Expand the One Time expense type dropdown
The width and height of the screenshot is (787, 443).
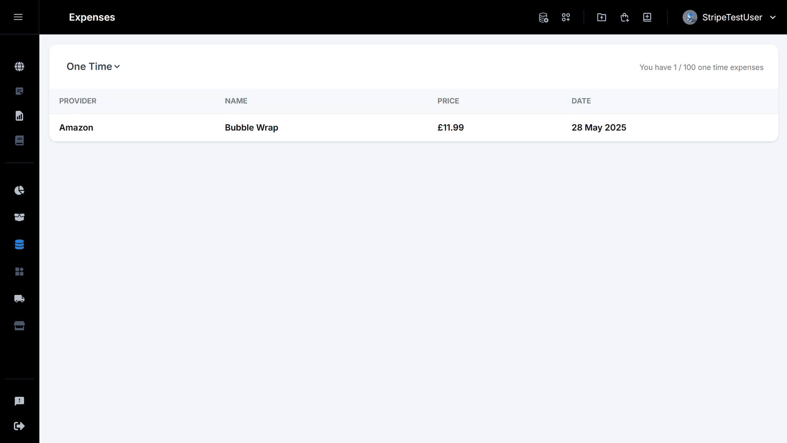93,66
